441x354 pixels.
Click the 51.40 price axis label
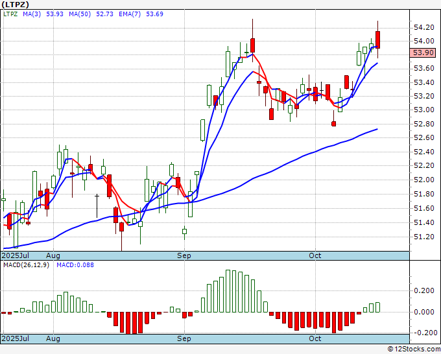(x=424, y=222)
